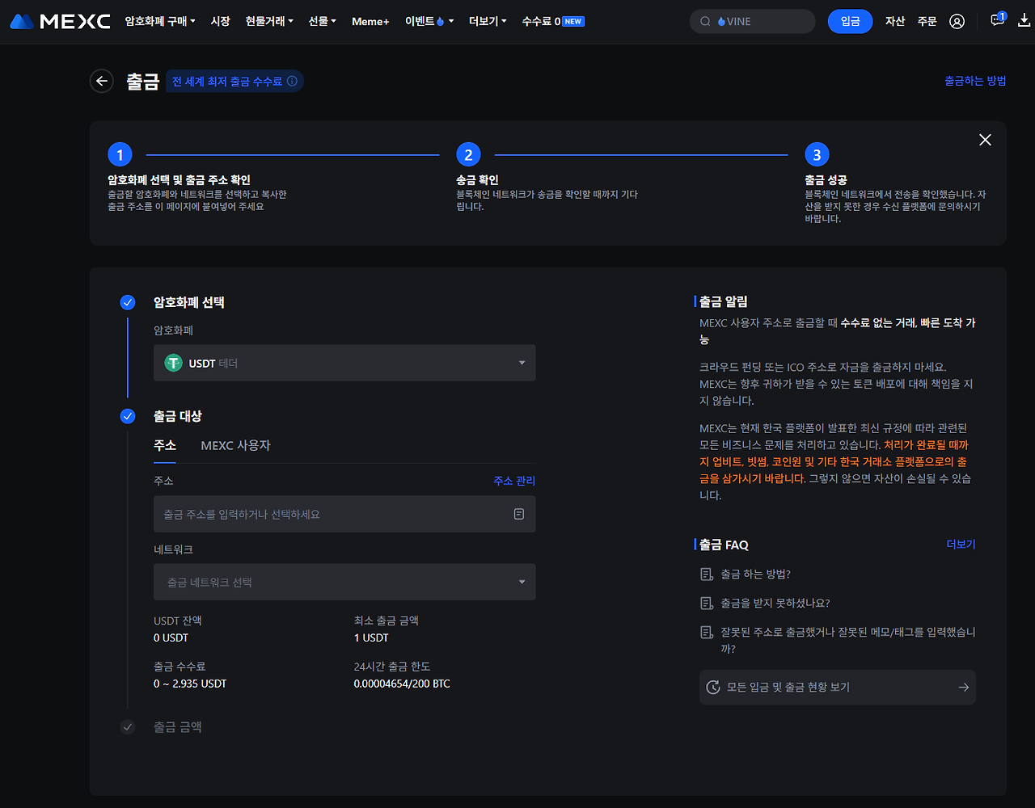Click the 입금 button
This screenshot has height=808, width=1035.
(x=850, y=22)
